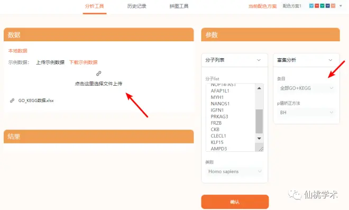Image resolution: width=349 pixels, height=210 pixels.
Task: Select the green color swatch
Action: [x=322, y=6]
